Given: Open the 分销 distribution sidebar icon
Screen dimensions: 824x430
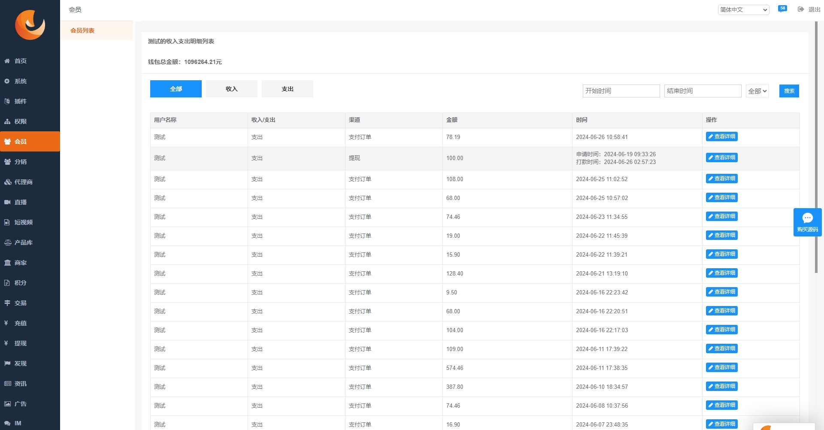Looking at the screenshot, I should [x=7, y=162].
